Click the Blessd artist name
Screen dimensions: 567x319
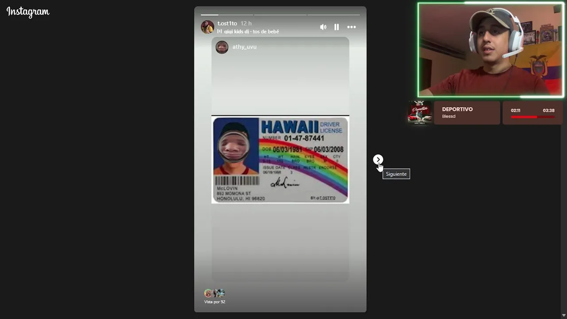click(449, 117)
